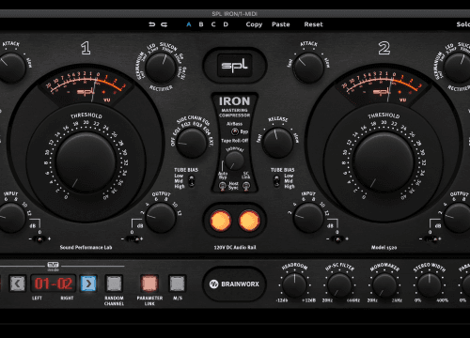470x338 pixels.
Task: Enable the M/S mode button
Action: 178,284
